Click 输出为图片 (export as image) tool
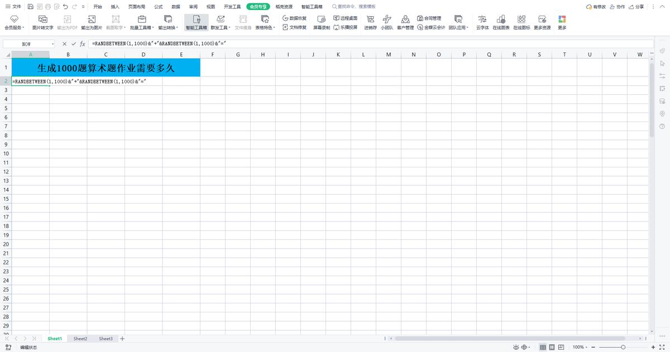Screen dimensions: 670x352 click(92, 22)
